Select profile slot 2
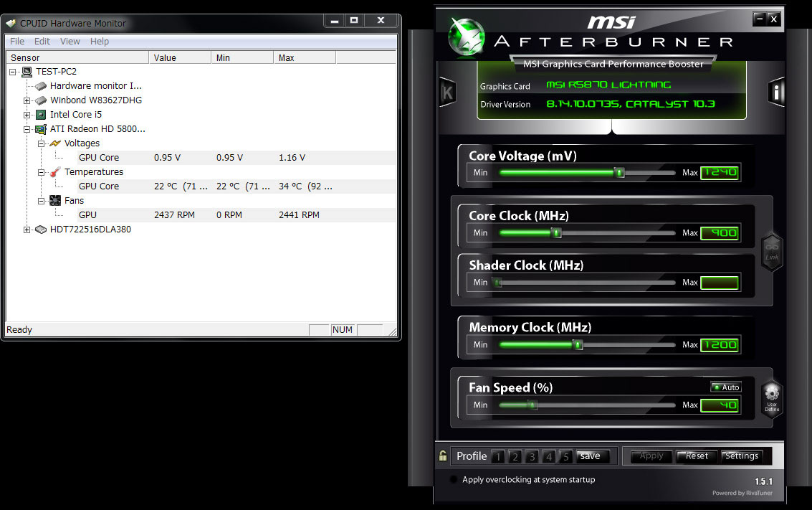 pos(515,456)
